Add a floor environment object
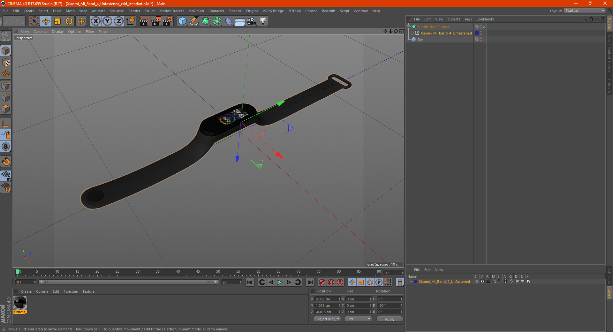 240,21
